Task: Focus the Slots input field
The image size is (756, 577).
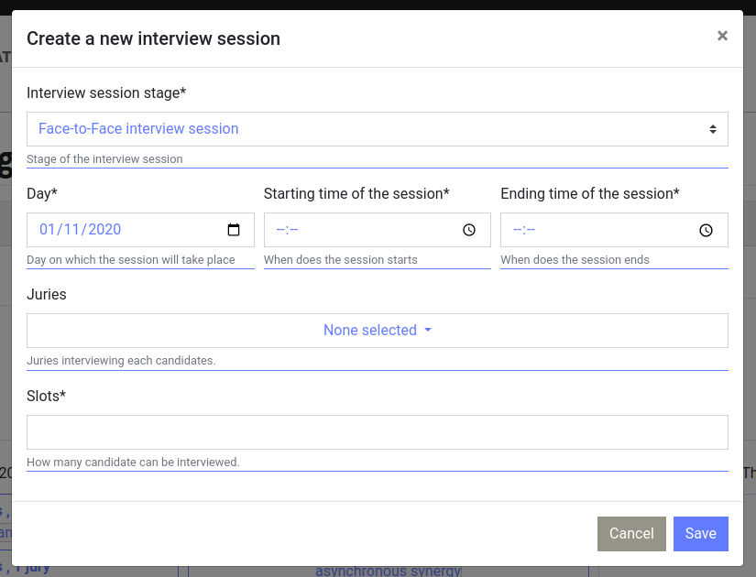Action: [x=377, y=432]
